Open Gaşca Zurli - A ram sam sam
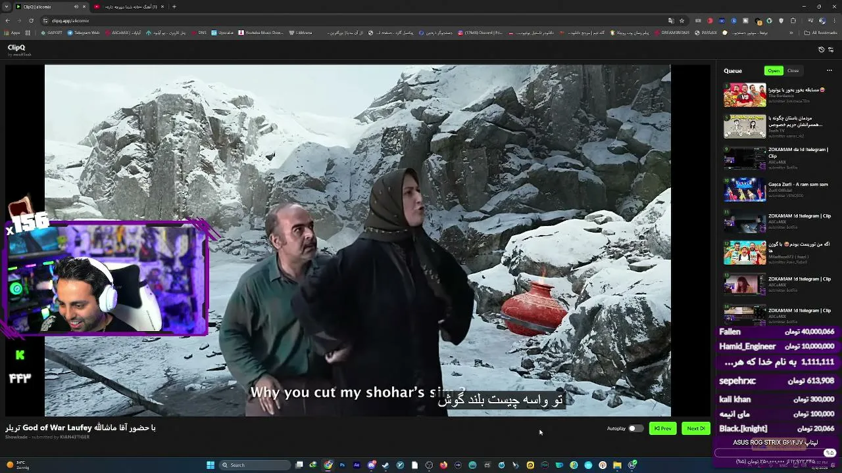Viewport: 842px width, 473px height. coord(798,185)
